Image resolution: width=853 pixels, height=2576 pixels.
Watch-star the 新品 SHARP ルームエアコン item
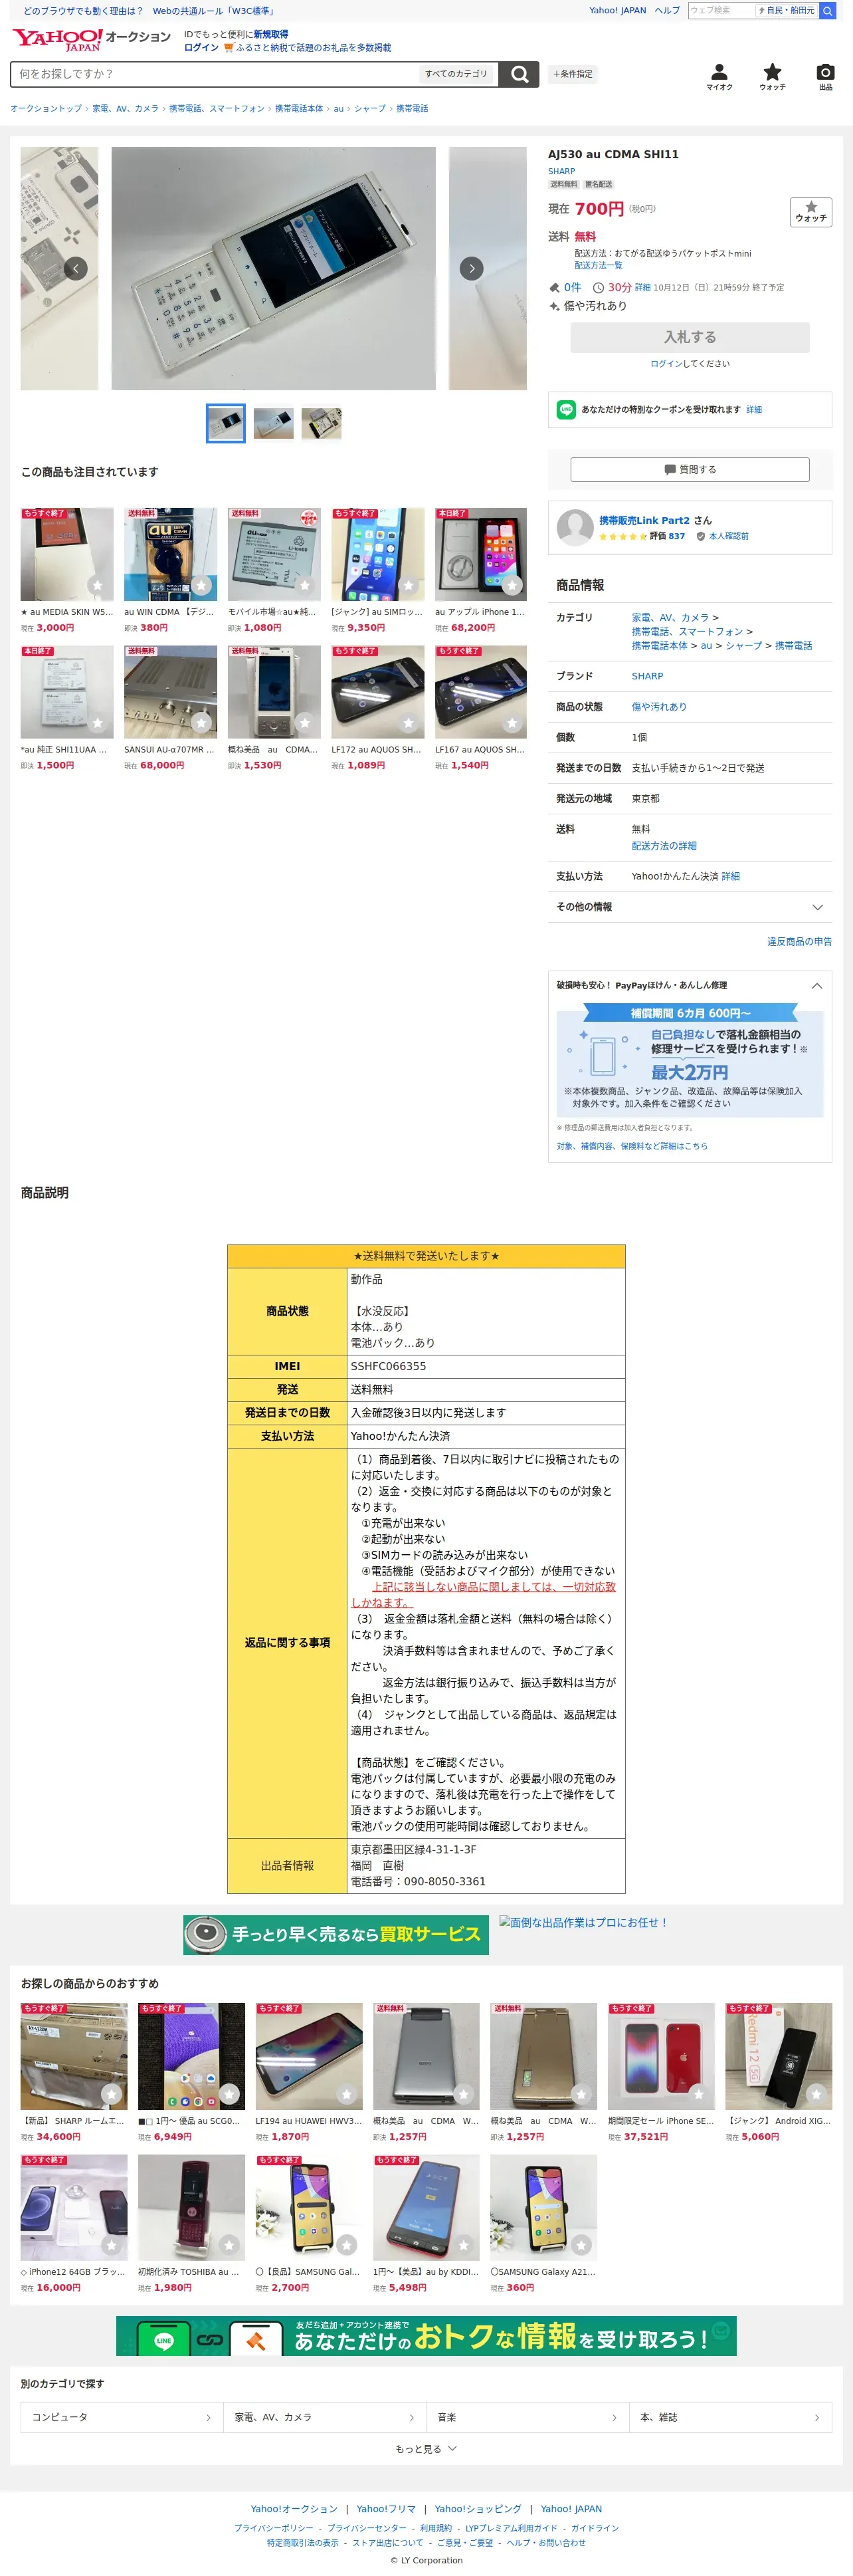pyautogui.click(x=112, y=2094)
